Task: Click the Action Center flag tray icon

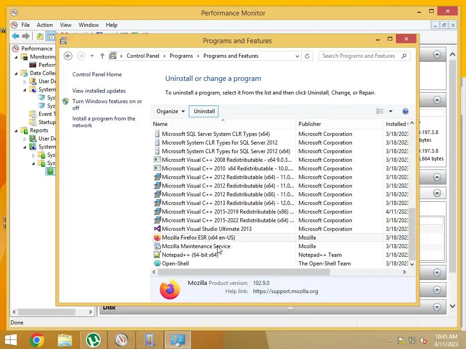Action: (x=401, y=340)
